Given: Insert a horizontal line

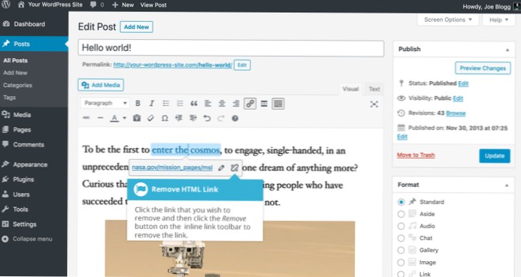Looking at the screenshot, I should click(x=100, y=118).
